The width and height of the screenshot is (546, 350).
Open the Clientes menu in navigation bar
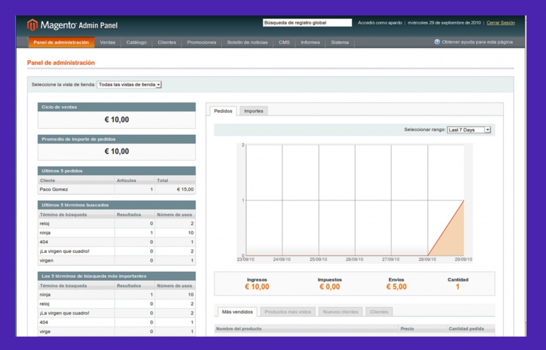pyautogui.click(x=167, y=42)
